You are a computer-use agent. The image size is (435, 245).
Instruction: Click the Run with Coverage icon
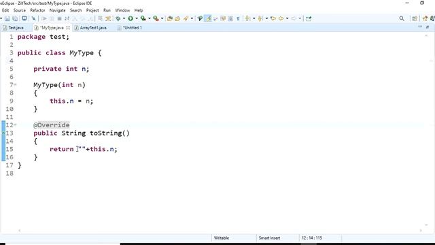coord(143,18)
